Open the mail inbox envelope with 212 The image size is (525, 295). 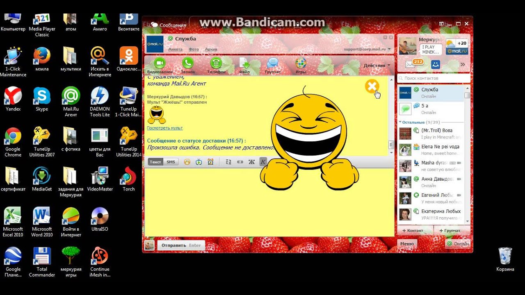pos(414,64)
